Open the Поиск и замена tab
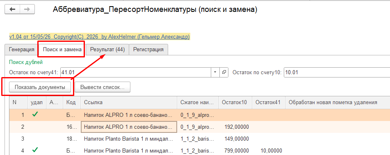The height and width of the screenshot is (155, 390). pos(62,50)
